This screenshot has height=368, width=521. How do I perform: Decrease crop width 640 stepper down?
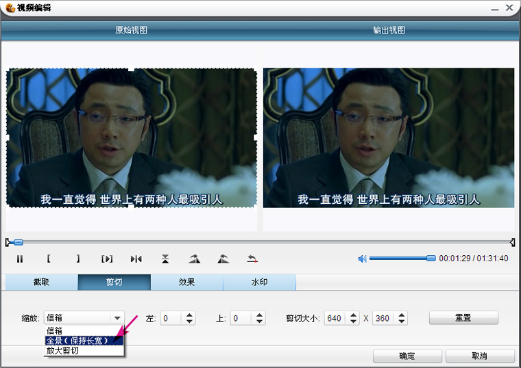click(354, 321)
